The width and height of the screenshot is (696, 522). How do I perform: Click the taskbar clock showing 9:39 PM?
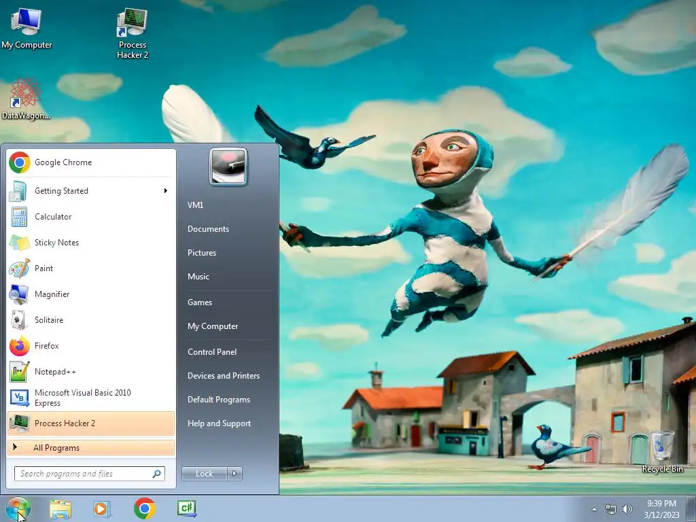(x=661, y=509)
